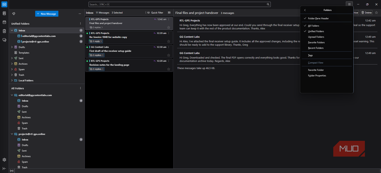Expand the unified Trash folder
This screenshot has height=173, width=381.
pos(12,75)
